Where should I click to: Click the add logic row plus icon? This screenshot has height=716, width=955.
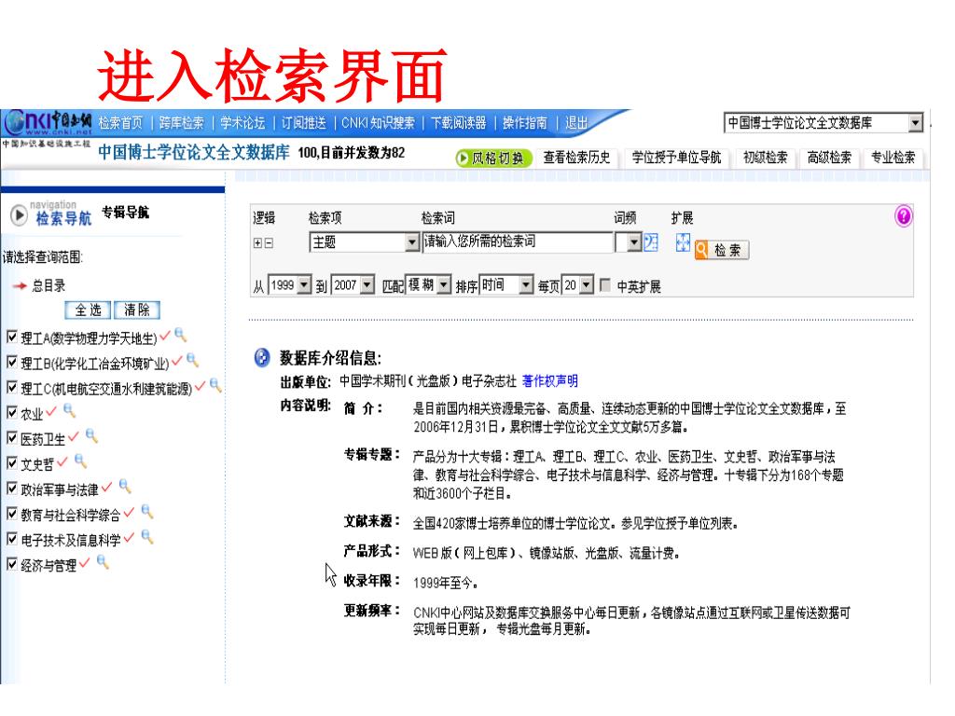[x=257, y=243]
